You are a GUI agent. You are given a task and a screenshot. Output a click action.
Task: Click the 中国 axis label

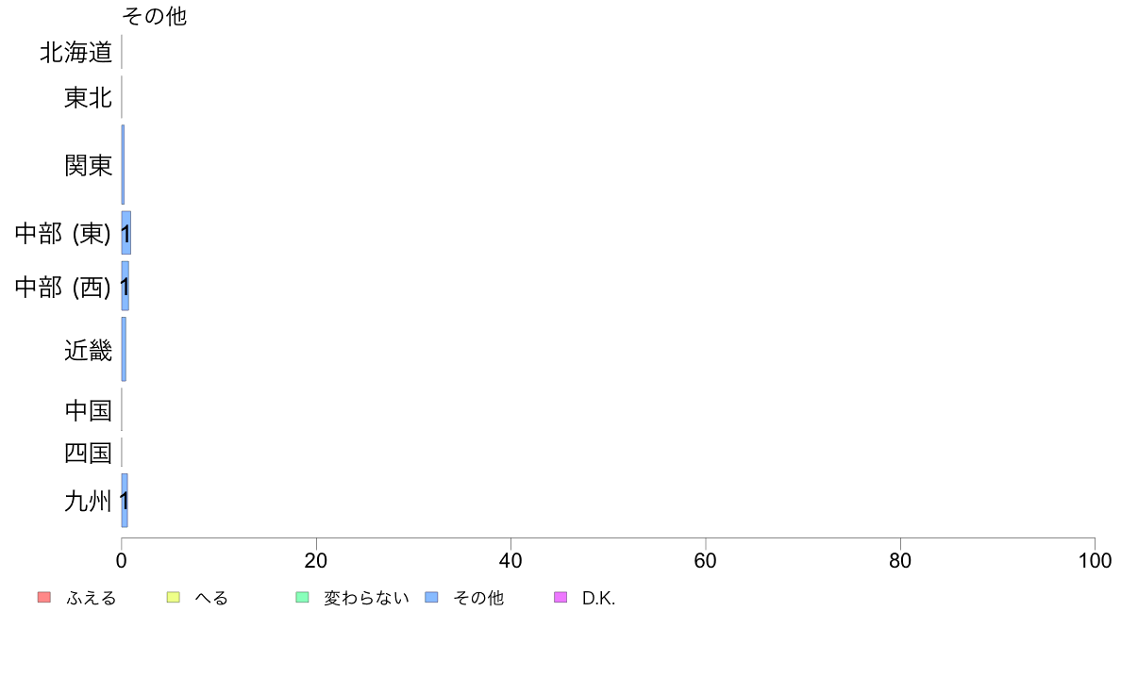[x=89, y=410]
